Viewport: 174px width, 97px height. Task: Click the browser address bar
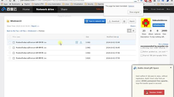click(77, 1)
